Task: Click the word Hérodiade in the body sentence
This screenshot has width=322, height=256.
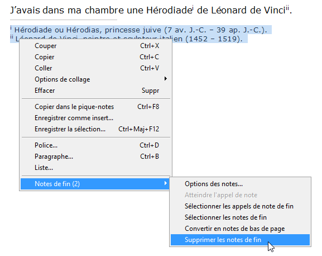Action: 169,10
